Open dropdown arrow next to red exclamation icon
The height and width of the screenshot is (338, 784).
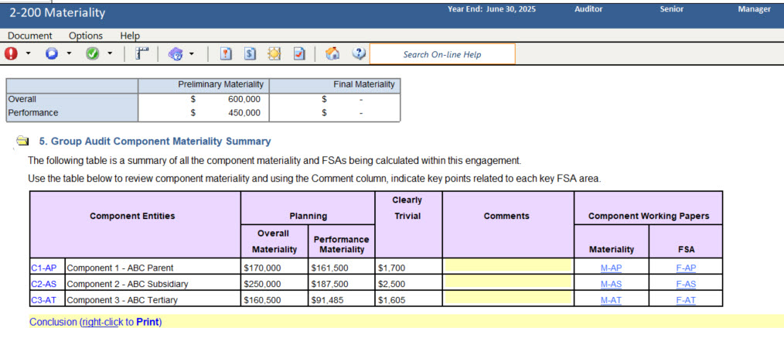tap(29, 54)
